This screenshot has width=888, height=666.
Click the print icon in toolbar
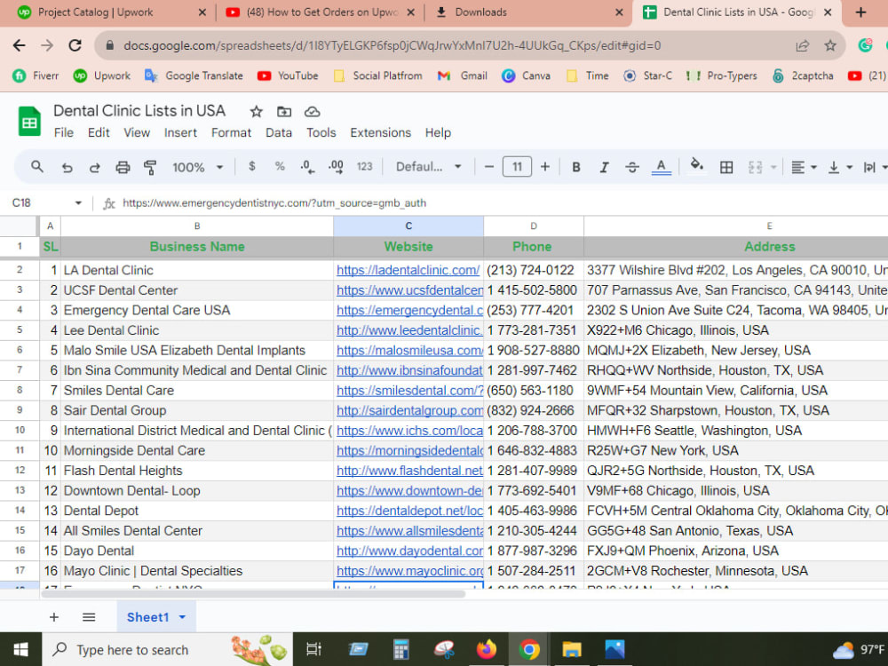click(x=123, y=167)
